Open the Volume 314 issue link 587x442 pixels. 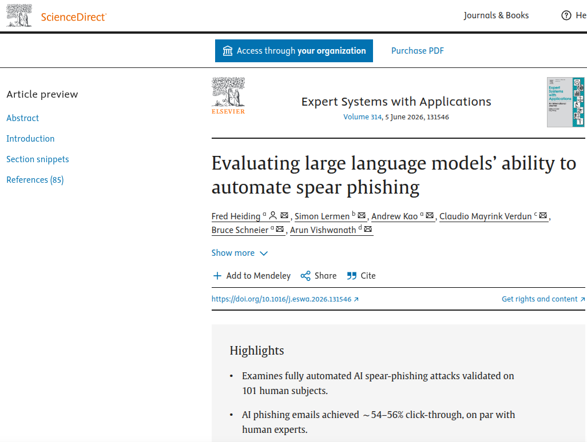click(x=362, y=117)
